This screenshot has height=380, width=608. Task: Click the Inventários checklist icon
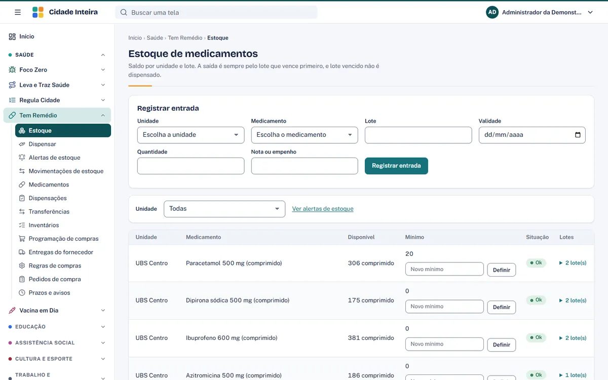click(x=22, y=225)
